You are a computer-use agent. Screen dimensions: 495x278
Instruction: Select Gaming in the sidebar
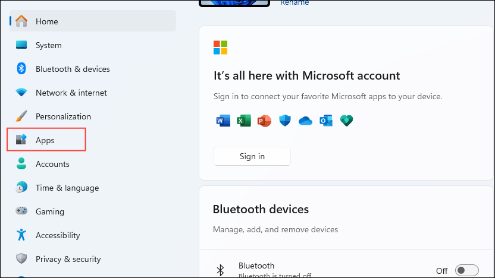pos(93,211)
